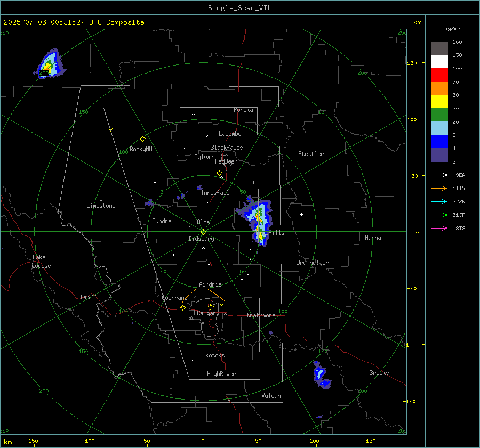Click the Airdrie city label
Screen dimensions: 480x448
pyautogui.click(x=210, y=284)
